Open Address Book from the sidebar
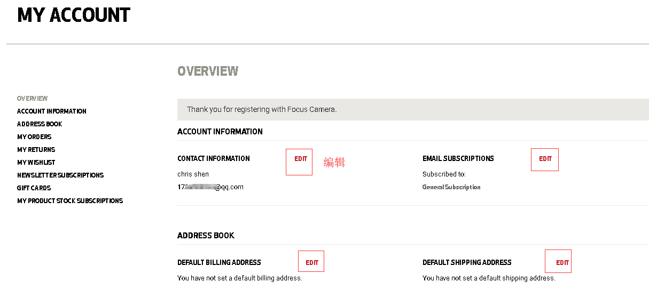 point(40,124)
